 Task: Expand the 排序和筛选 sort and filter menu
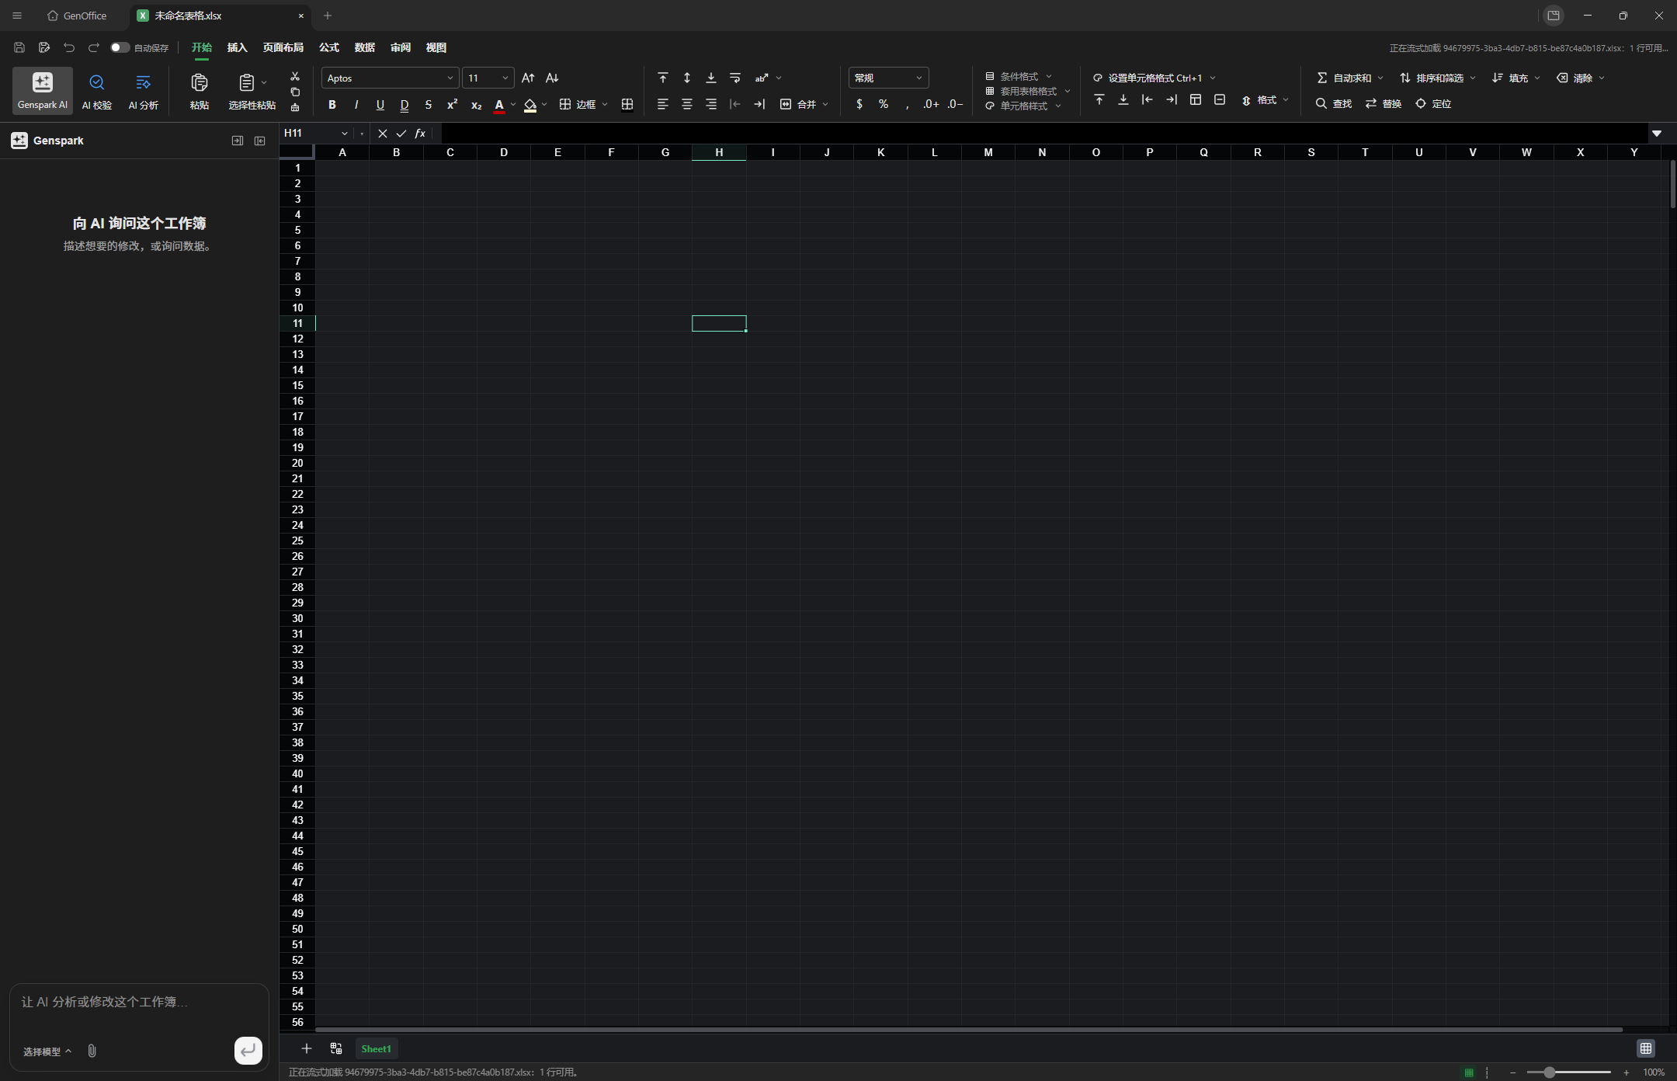point(1438,78)
